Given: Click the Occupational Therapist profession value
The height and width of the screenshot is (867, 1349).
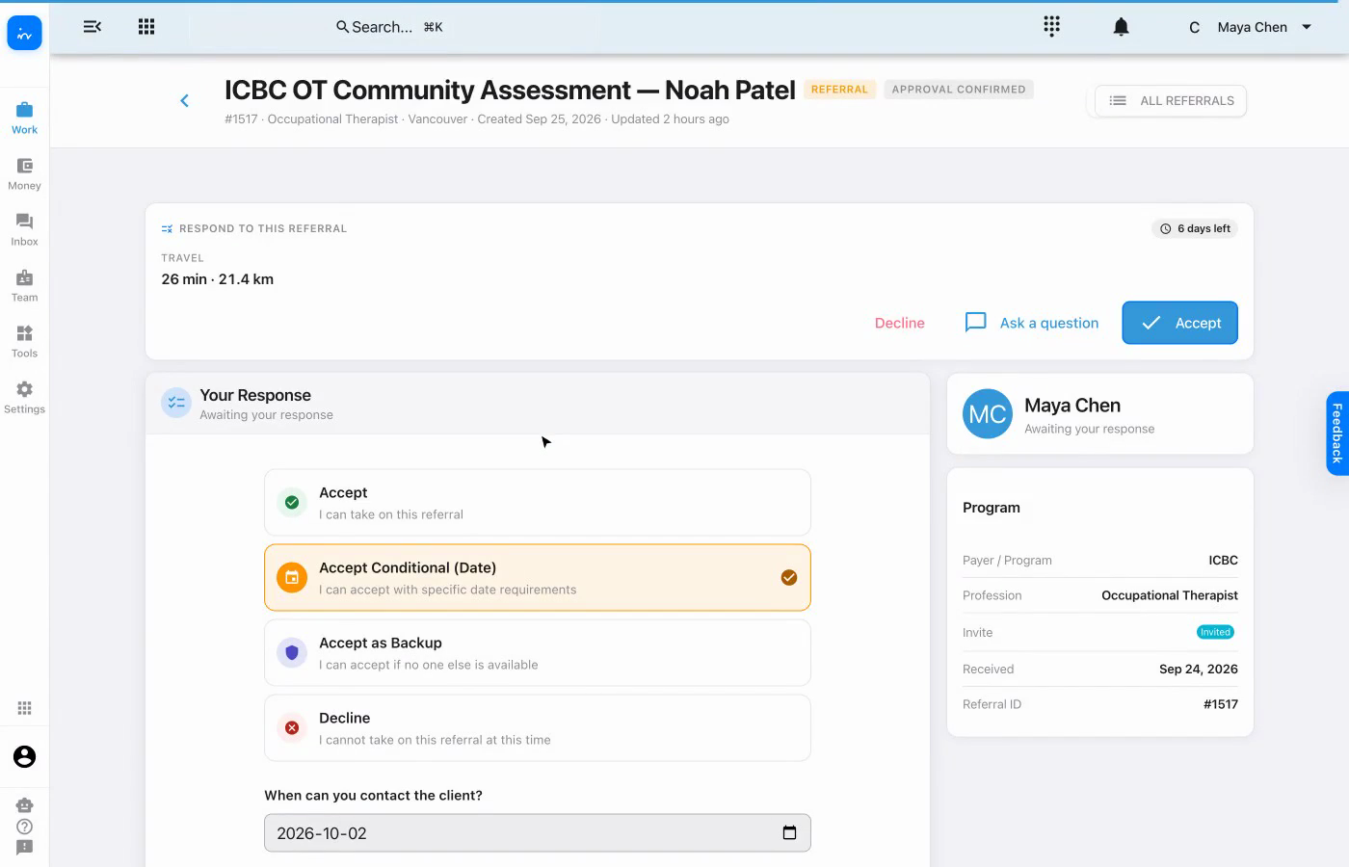Looking at the screenshot, I should pyautogui.click(x=1170, y=596).
